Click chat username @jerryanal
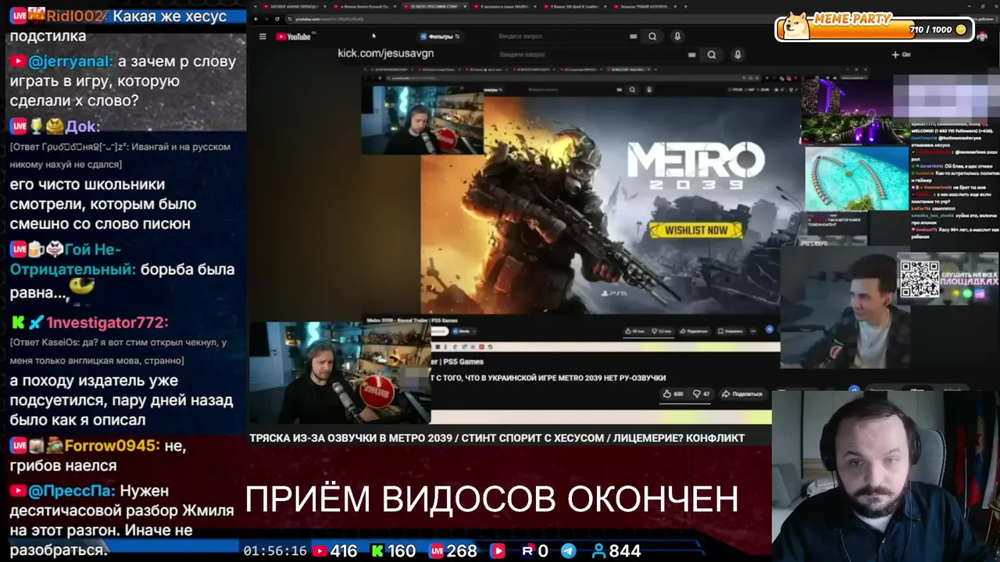 point(71,62)
